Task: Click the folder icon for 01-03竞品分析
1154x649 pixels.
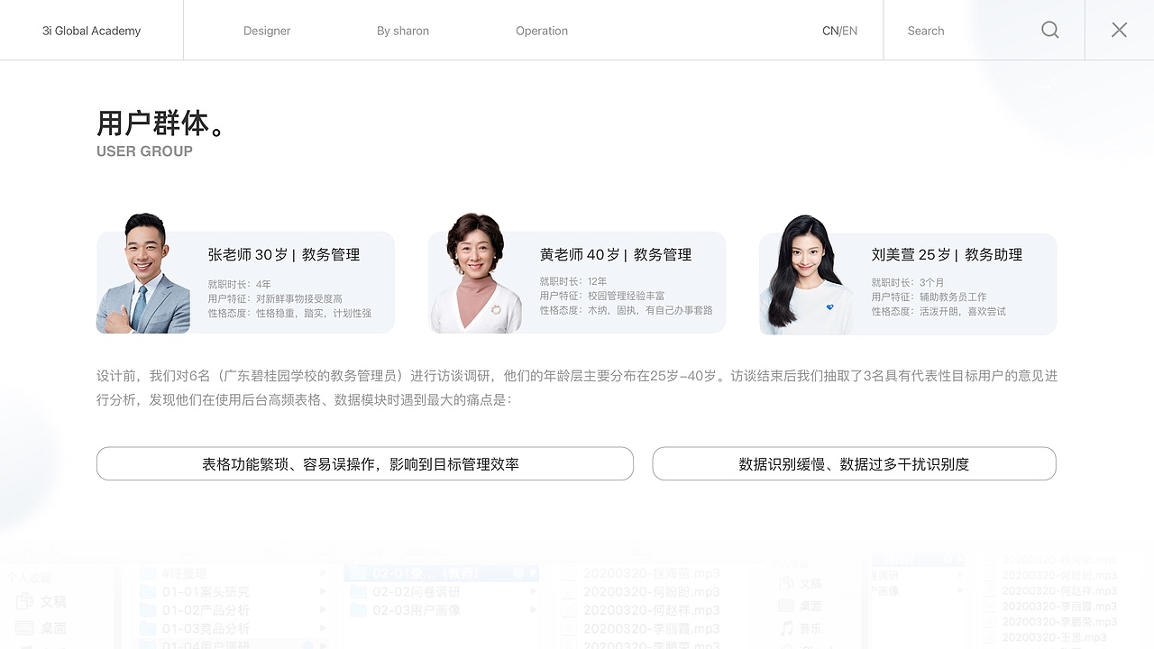Action: coord(148,627)
